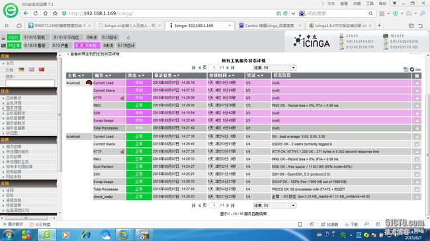The width and height of the screenshot is (430, 241).
Task: Open the address bar history dropdown arrow
Action: click(x=293, y=13)
